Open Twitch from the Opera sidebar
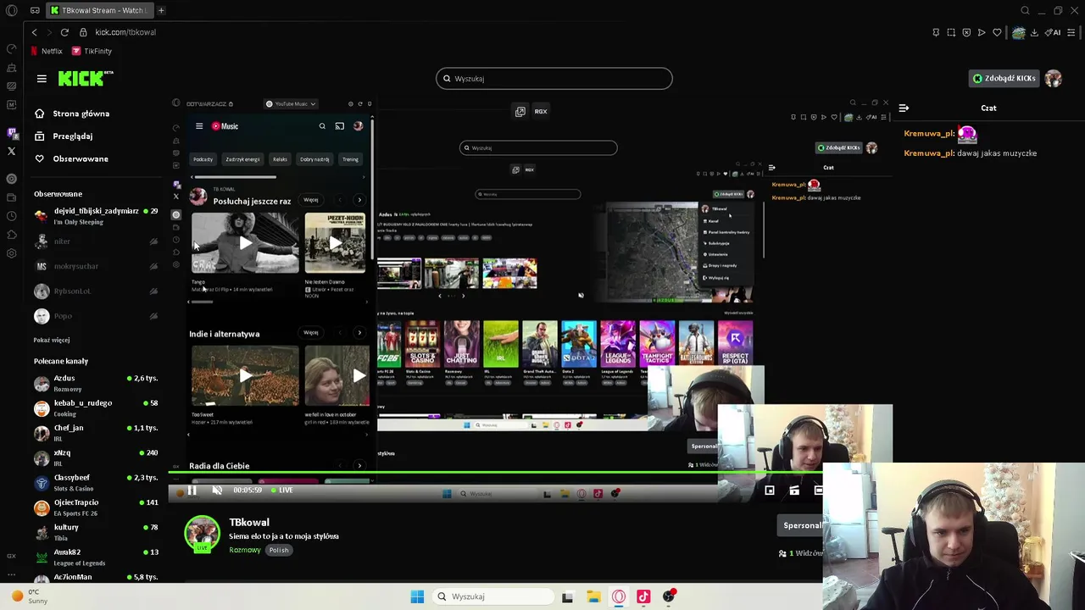 [x=11, y=132]
